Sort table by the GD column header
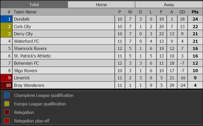This screenshot has height=126, width=203. click(x=182, y=12)
